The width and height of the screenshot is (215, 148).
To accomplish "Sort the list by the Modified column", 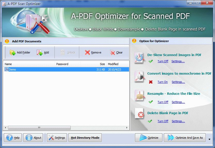I will click(x=118, y=64).
